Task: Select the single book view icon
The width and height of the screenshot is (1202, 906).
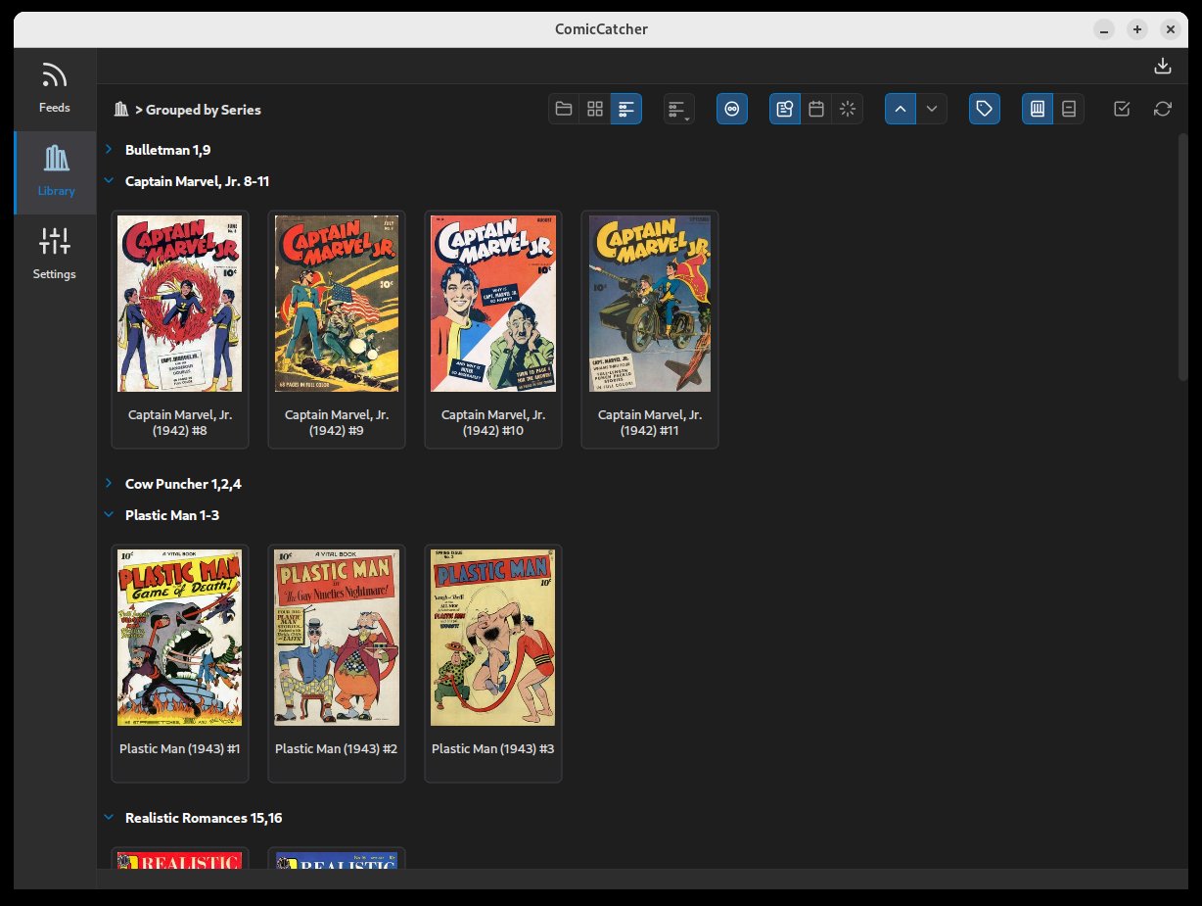Action: coord(1069,109)
